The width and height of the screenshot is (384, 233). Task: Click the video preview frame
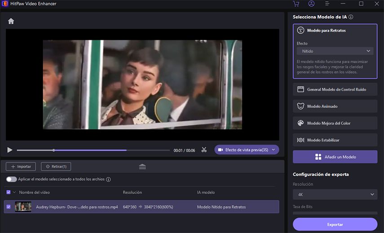(x=142, y=85)
